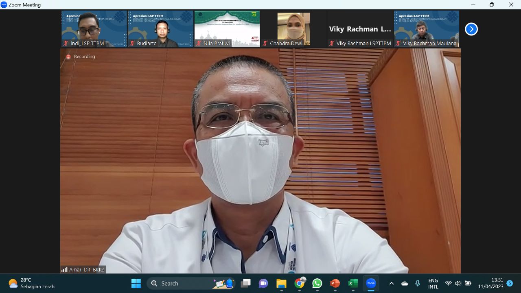Open File Explorer from the taskbar

coord(281,283)
